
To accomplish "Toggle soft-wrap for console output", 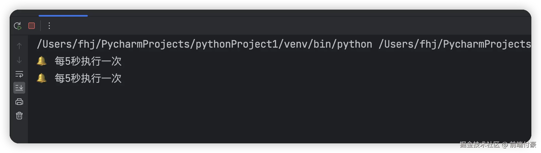I will tap(19, 74).
